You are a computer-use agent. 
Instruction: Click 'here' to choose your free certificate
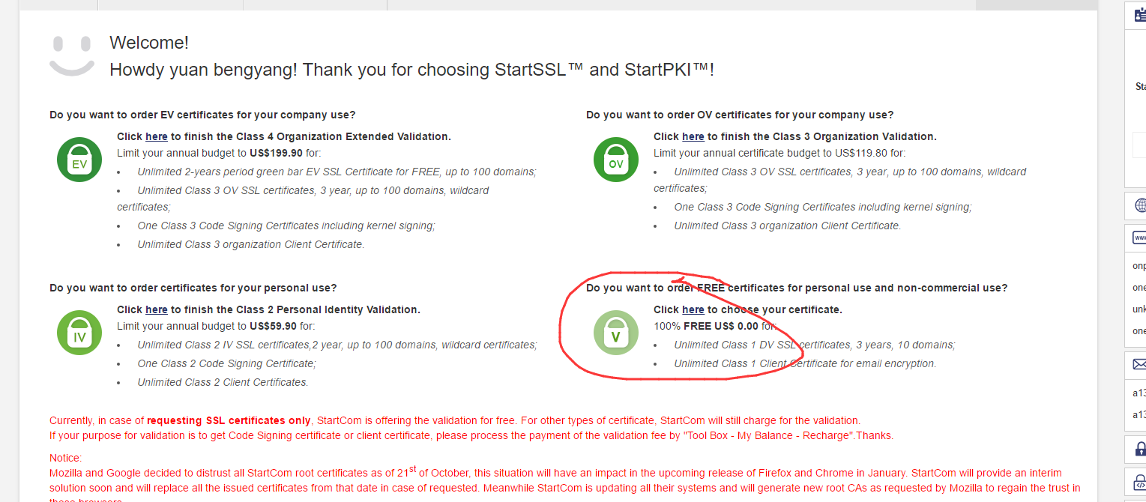click(693, 309)
